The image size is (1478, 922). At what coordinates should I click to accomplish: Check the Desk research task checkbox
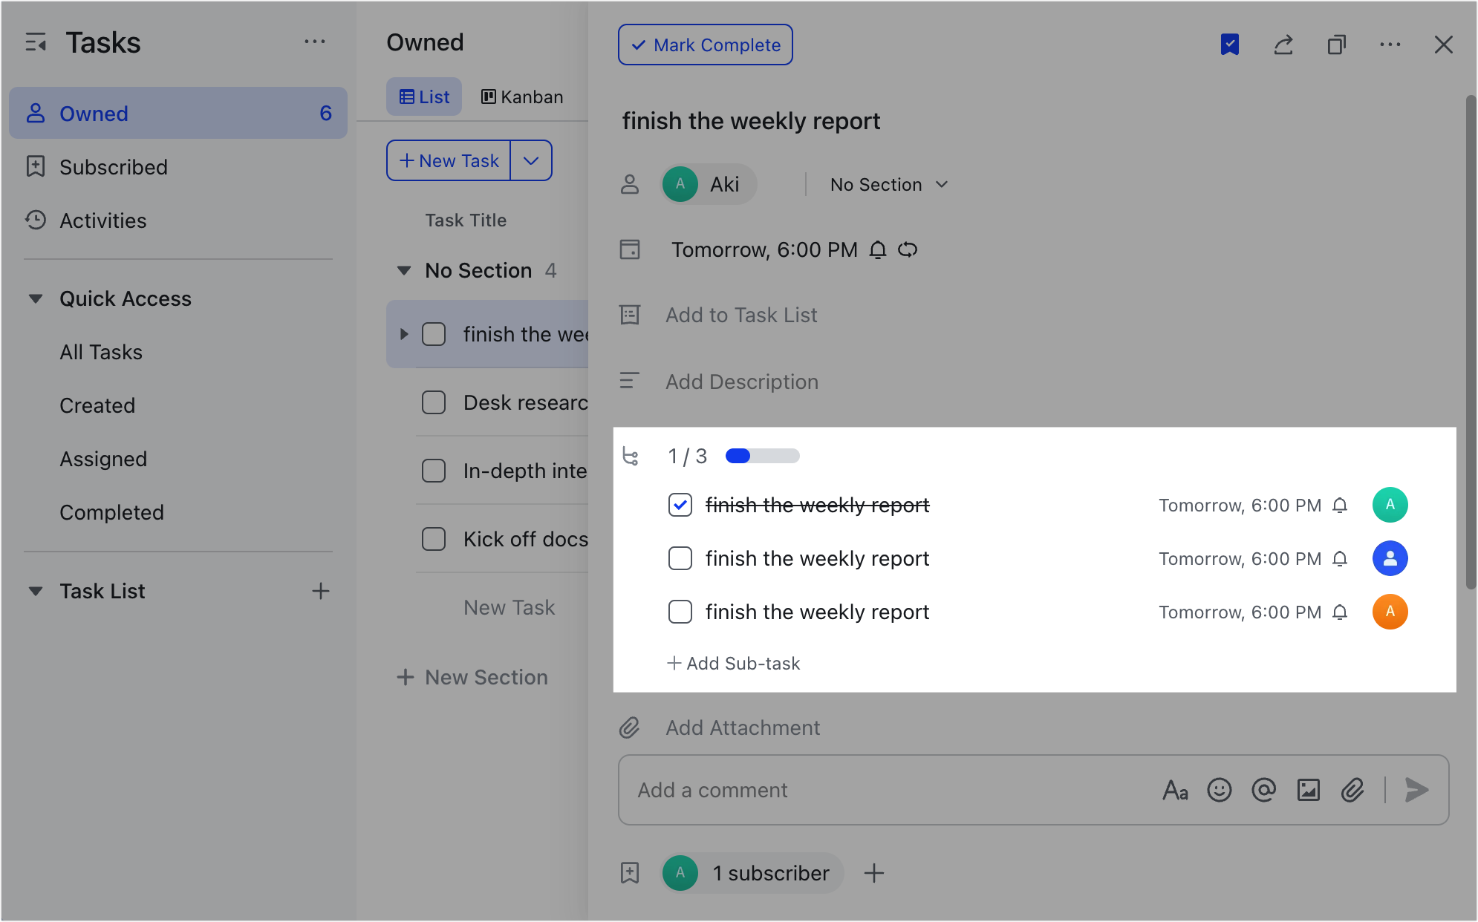tap(433, 402)
